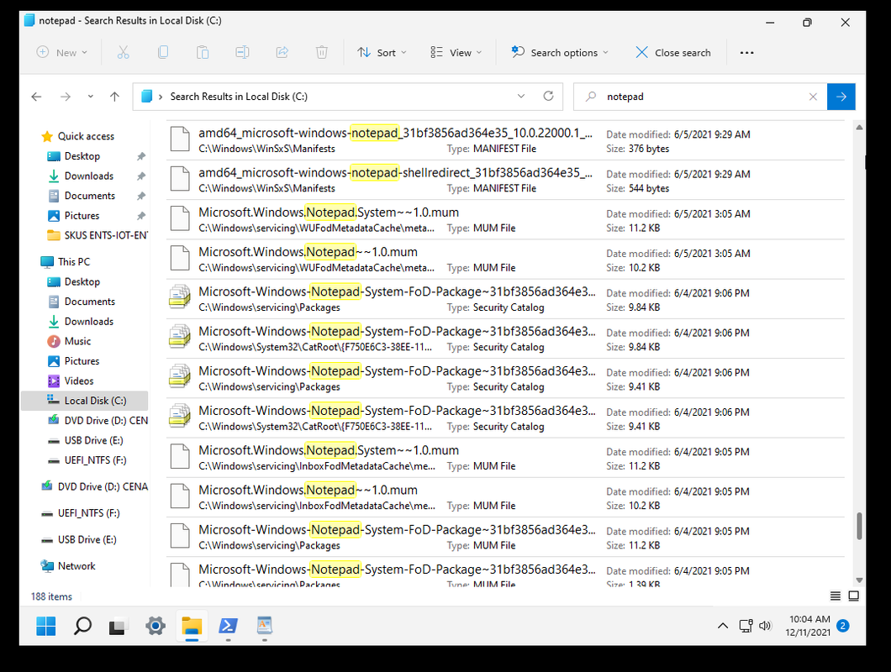Go up one folder level arrow

click(115, 97)
